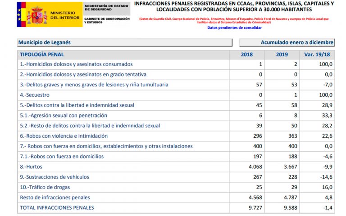Click the 2018 total value 9.727
The width and height of the screenshot is (346, 216).
(x=255, y=208)
